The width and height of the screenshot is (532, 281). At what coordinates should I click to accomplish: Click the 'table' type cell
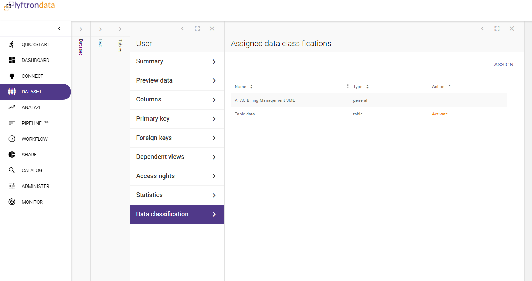click(x=358, y=114)
